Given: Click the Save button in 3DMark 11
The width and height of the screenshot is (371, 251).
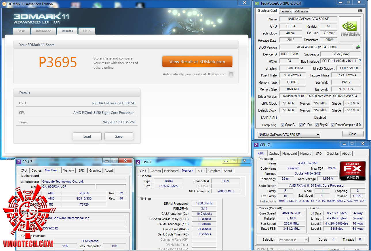Looking at the screenshot, I should 119,137.
